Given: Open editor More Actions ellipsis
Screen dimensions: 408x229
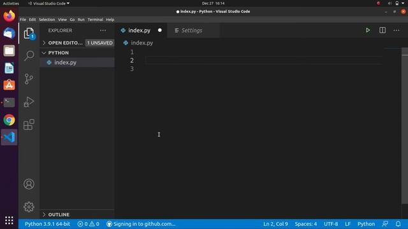Looking at the screenshot, I should 397,31.
